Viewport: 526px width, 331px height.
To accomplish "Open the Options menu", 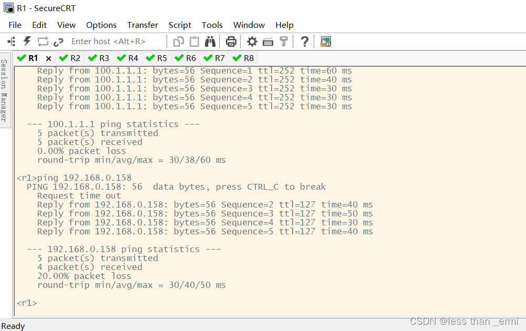I will click(101, 25).
